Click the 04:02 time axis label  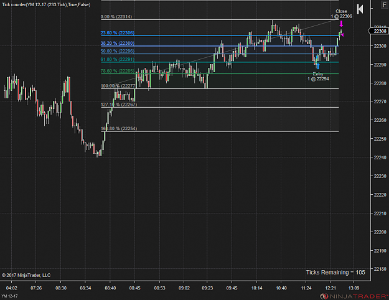point(12,288)
